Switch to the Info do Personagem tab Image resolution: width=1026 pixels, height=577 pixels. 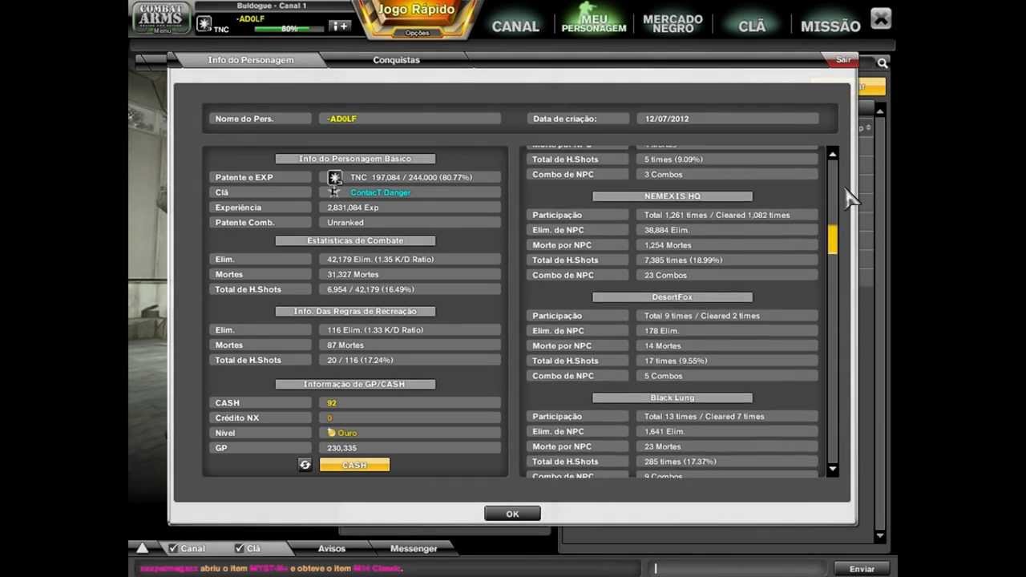[251, 60]
